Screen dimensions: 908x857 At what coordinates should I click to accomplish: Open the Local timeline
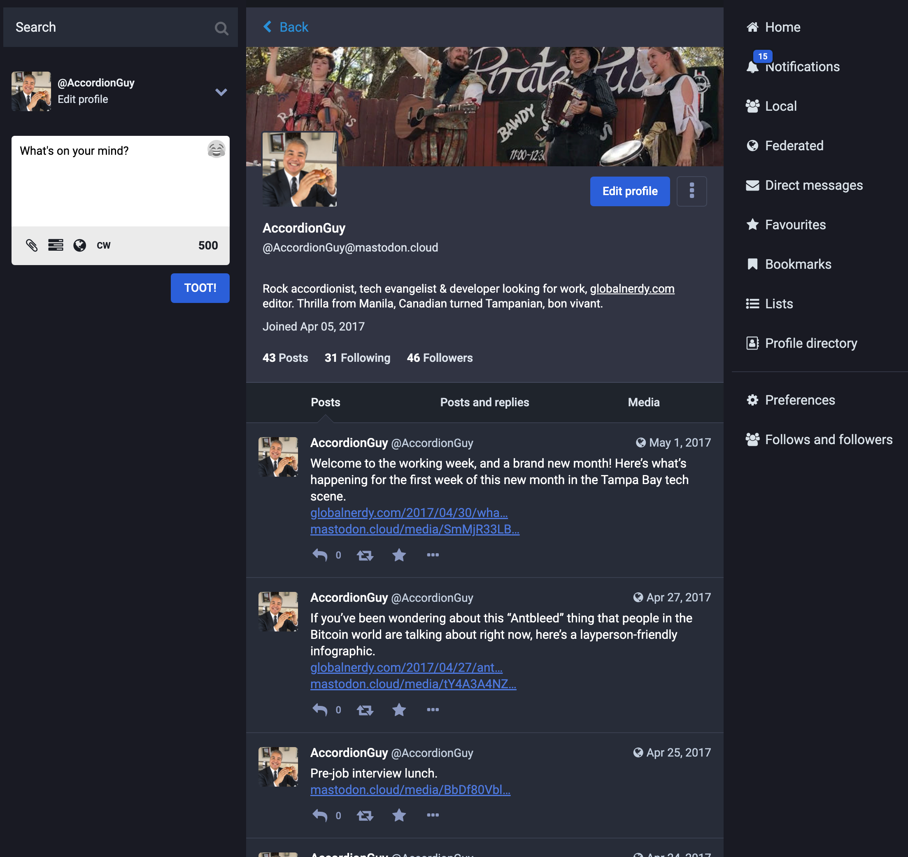pyautogui.click(x=771, y=106)
